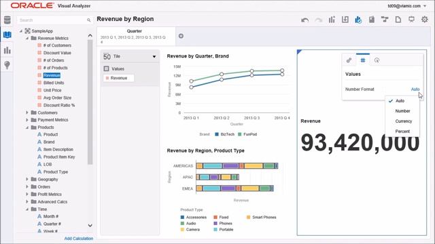This screenshot has height=244, width=435.
Task: Choose Currency from format menu
Action: [x=402, y=121]
